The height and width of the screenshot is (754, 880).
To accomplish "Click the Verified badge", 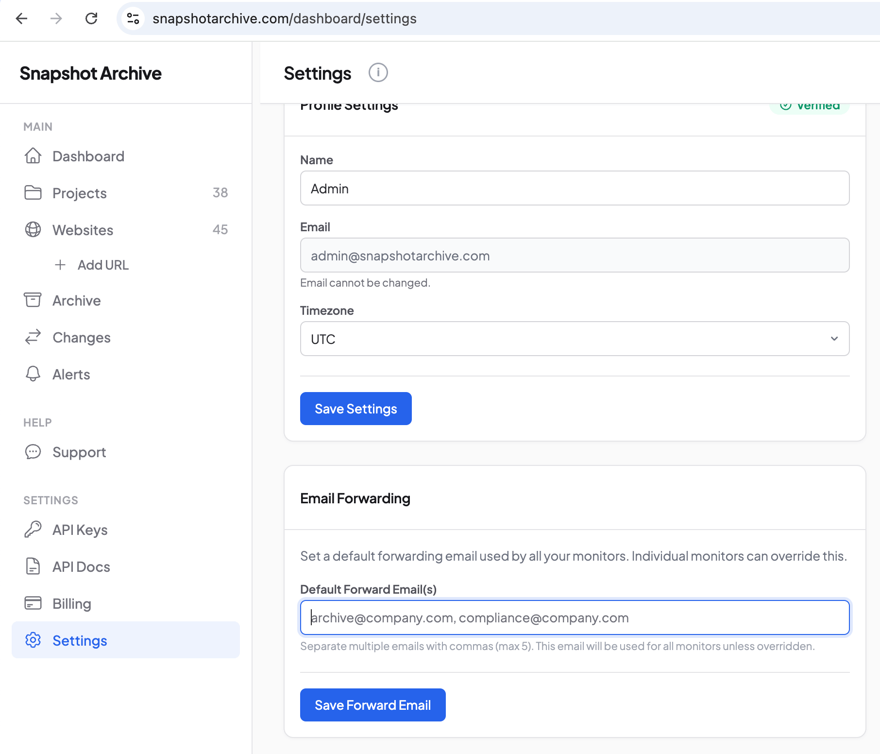I will click(810, 108).
